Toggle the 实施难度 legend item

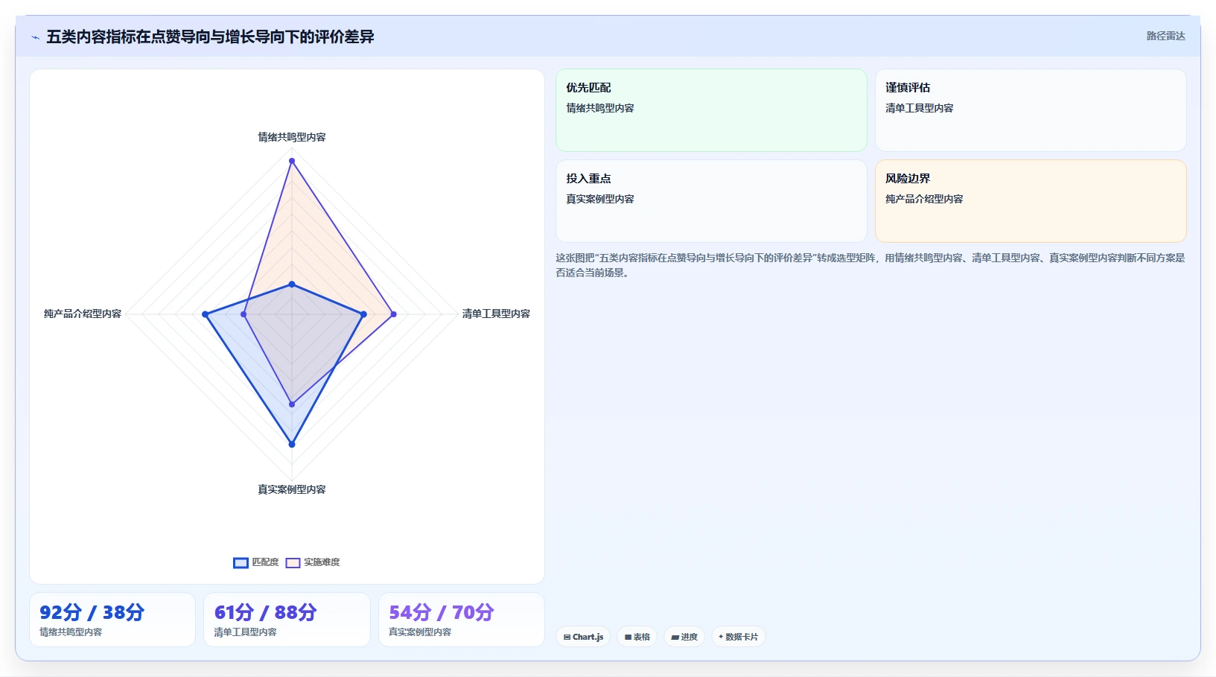click(x=313, y=562)
